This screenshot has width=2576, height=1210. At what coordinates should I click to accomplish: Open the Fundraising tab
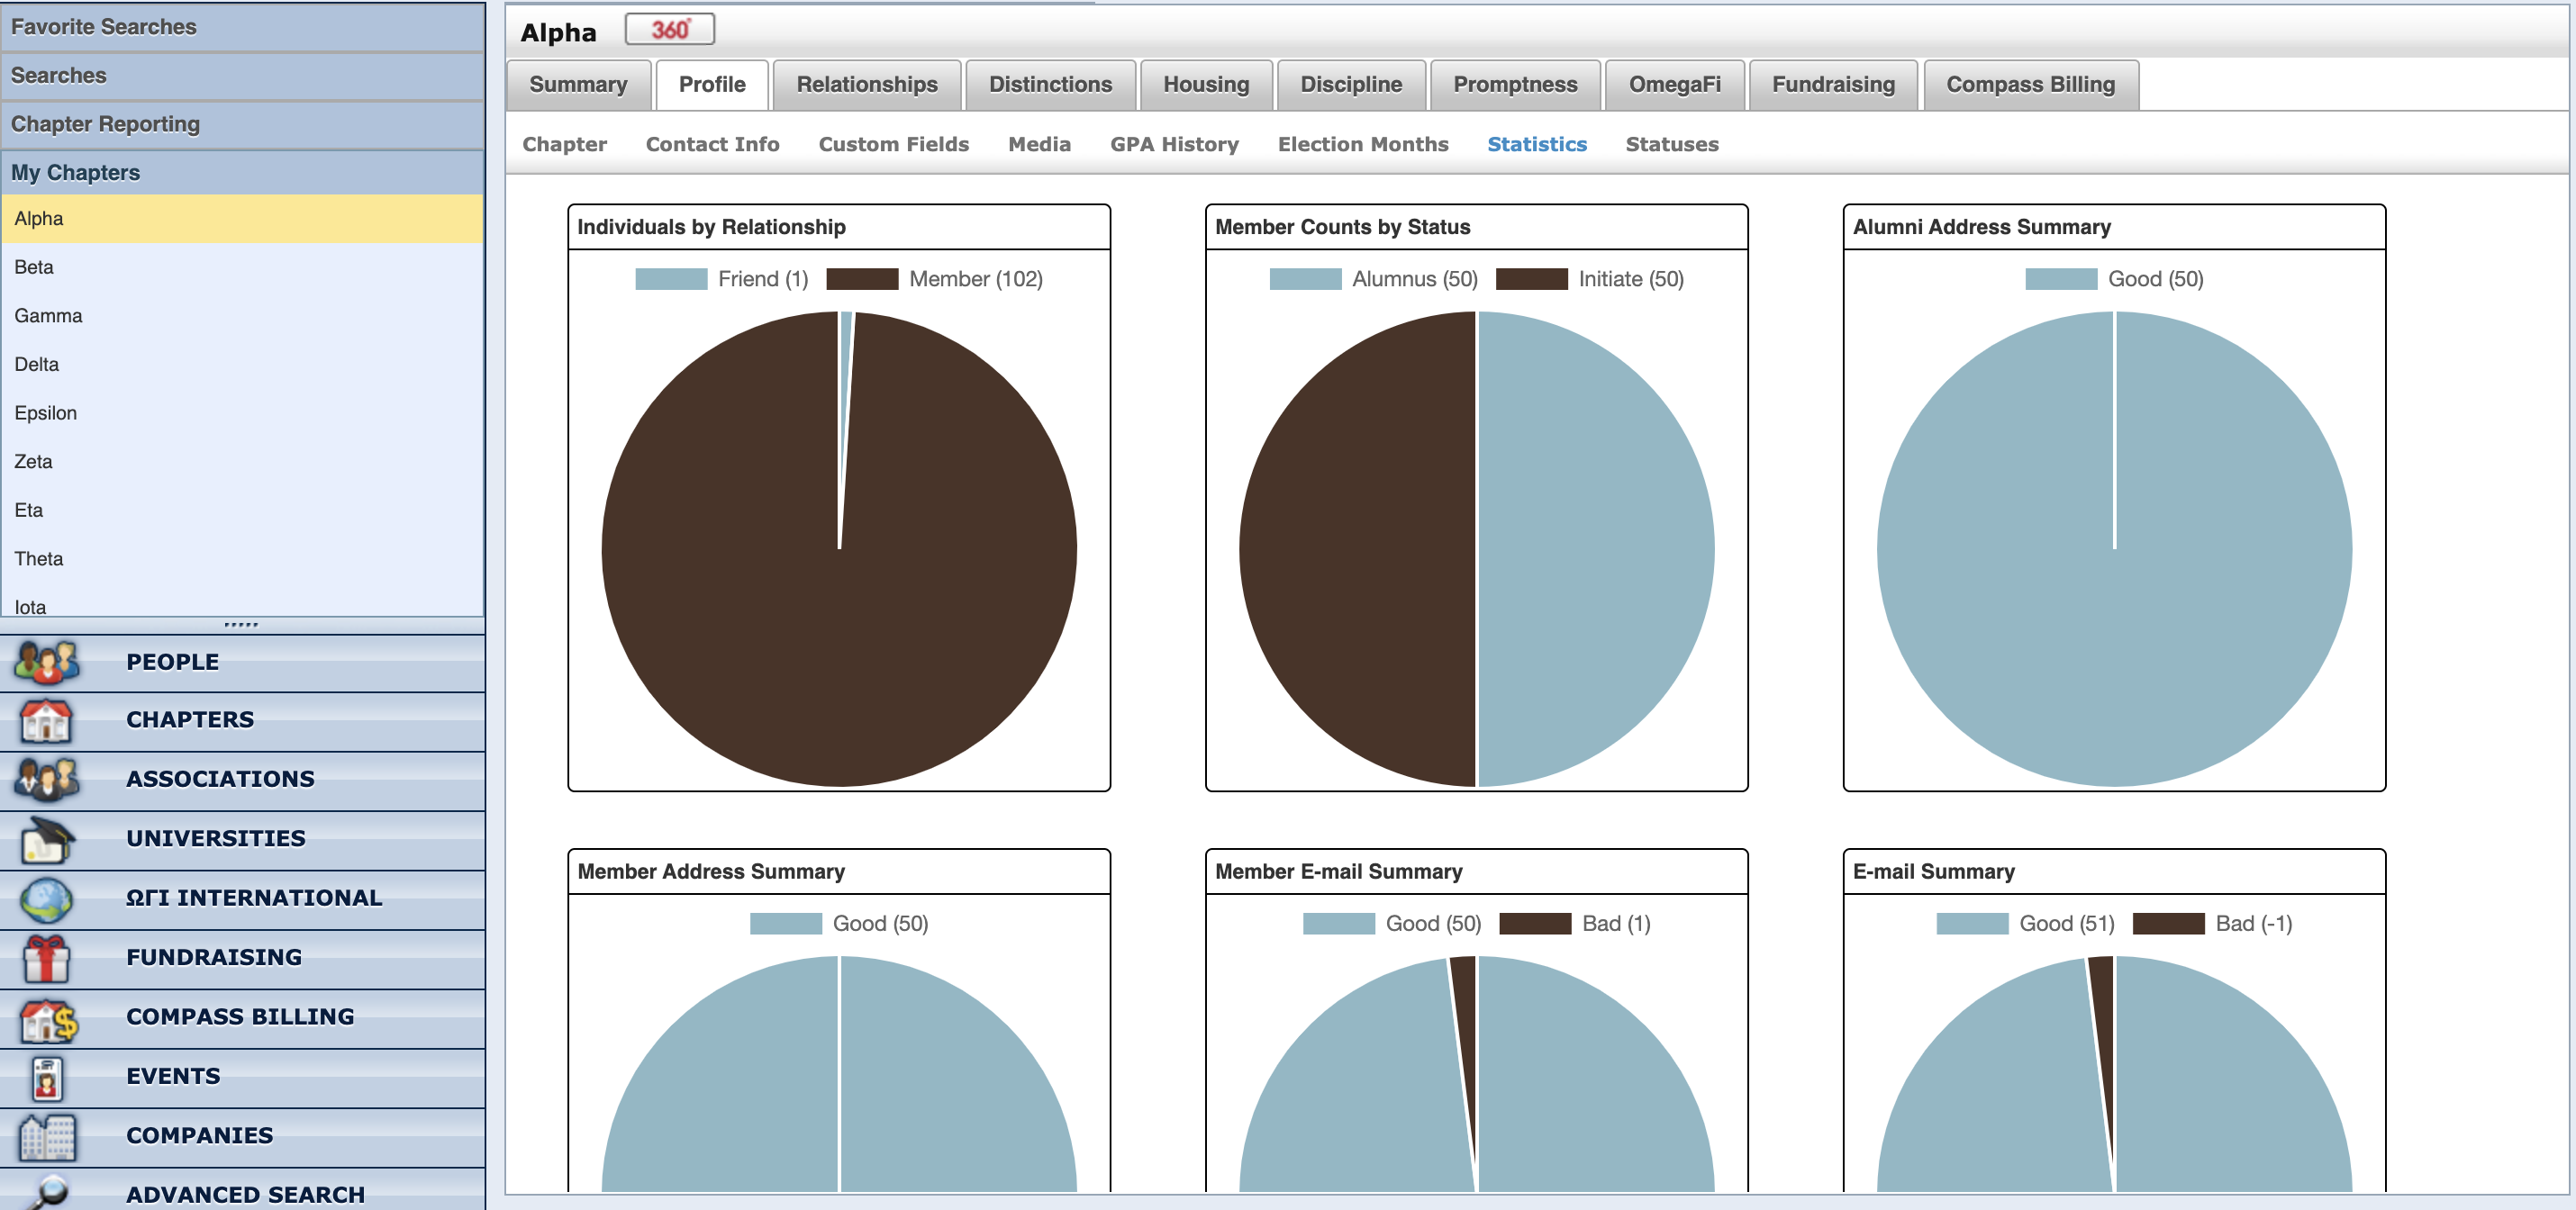(1833, 85)
